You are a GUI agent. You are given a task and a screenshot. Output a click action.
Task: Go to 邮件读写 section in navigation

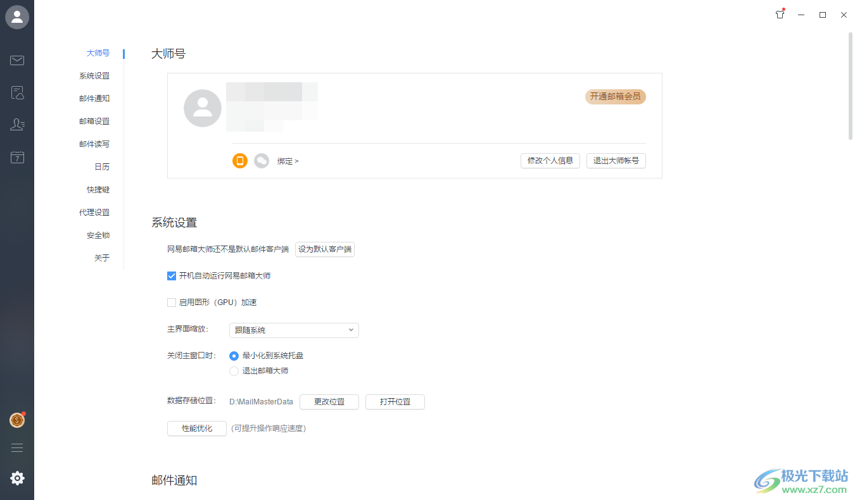(x=94, y=144)
